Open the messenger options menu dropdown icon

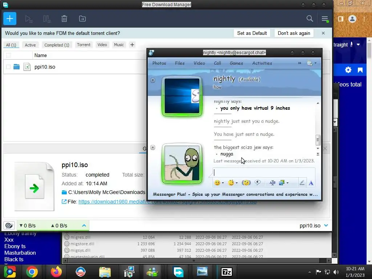coord(311,63)
